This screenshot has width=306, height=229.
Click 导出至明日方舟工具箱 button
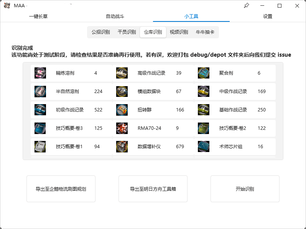point(153,189)
